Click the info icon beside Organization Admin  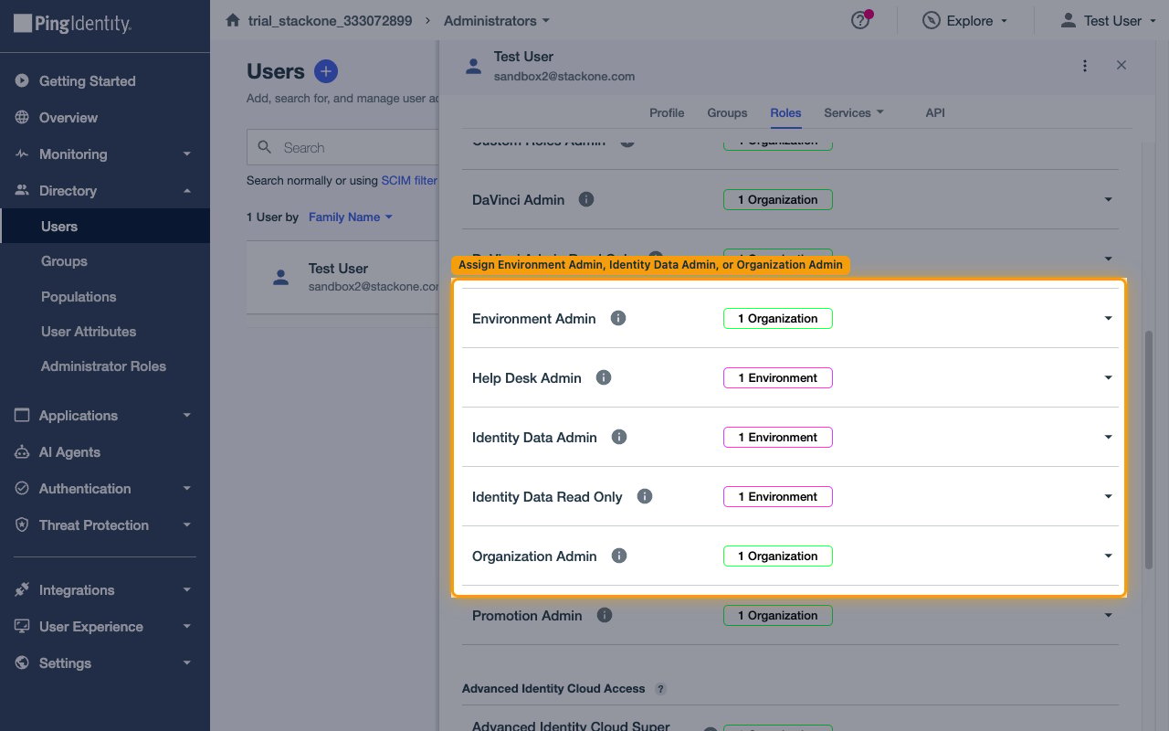(619, 556)
